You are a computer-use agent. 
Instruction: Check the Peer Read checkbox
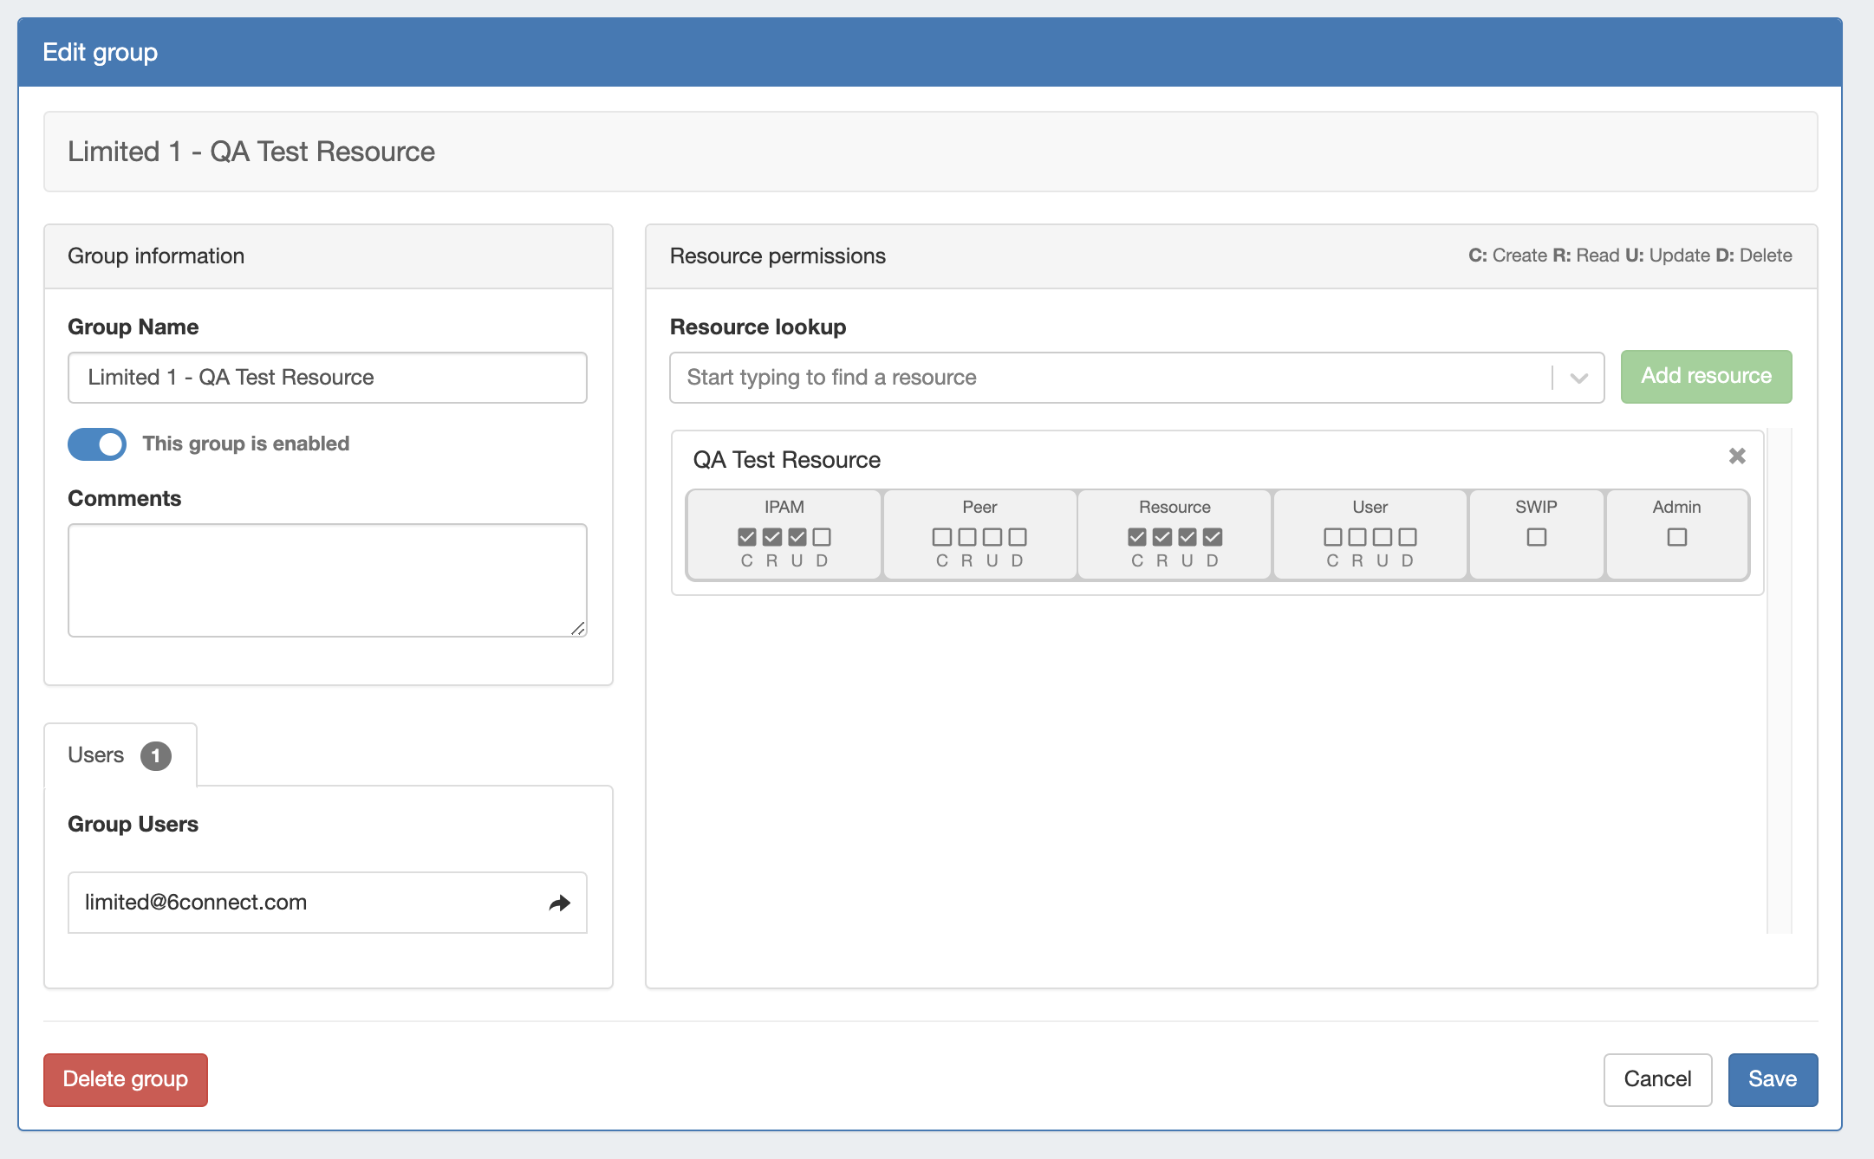tap(966, 537)
